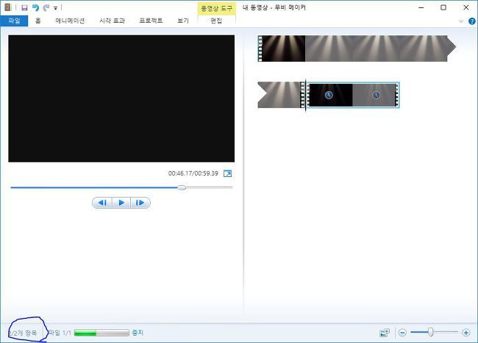
Task: Undo the last action
Action: point(35,7)
